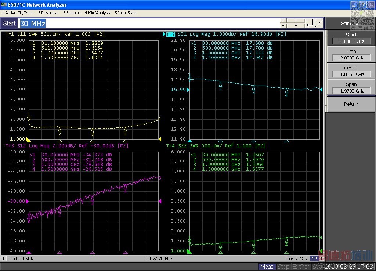Click marker 2 triangle on S11 trace
The width and height of the screenshot is (376, 271).
click(59, 130)
